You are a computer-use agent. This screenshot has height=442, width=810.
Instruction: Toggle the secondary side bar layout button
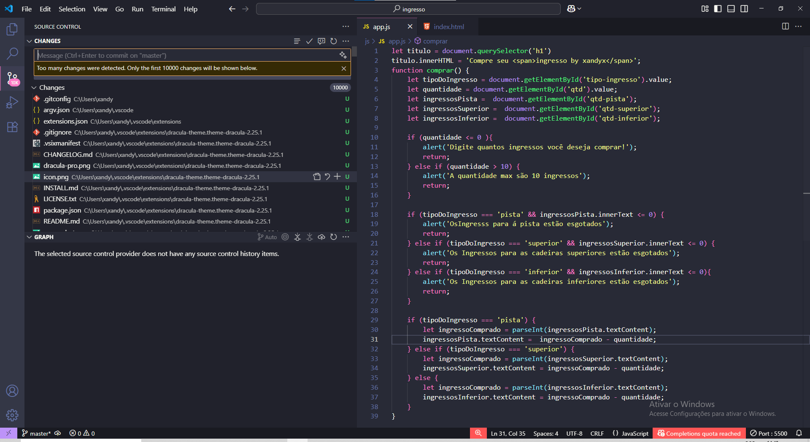tap(744, 9)
